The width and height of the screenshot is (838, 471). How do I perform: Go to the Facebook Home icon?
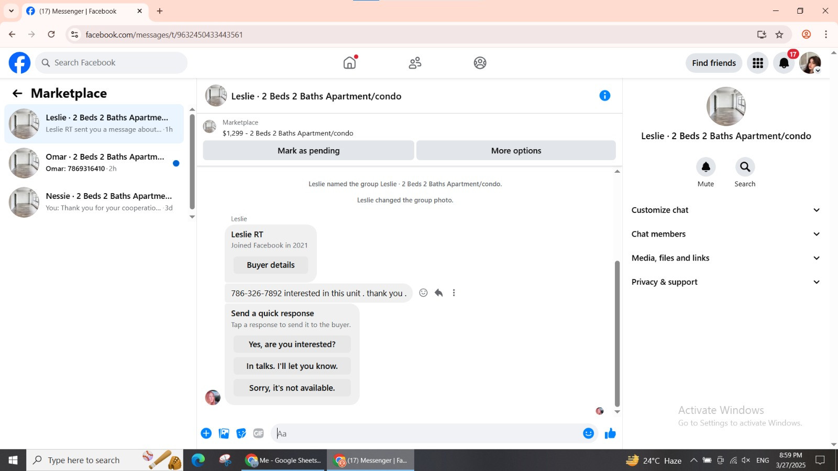click(350, 63)
